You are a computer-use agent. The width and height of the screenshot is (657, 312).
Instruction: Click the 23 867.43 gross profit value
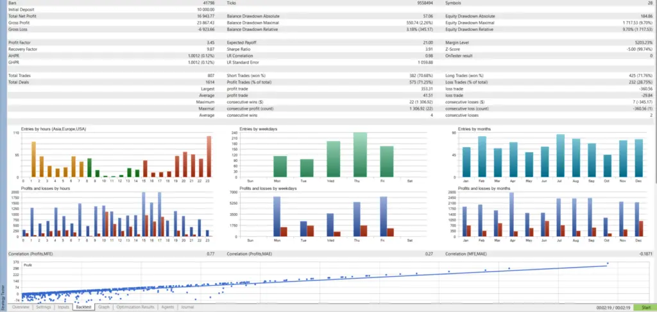pyautogui.click(x=205, y=22)
